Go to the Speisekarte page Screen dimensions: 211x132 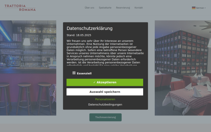(105, 8)
